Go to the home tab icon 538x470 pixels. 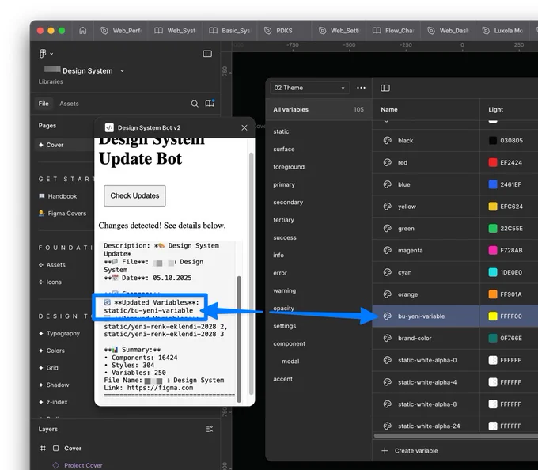click(83, 31)
